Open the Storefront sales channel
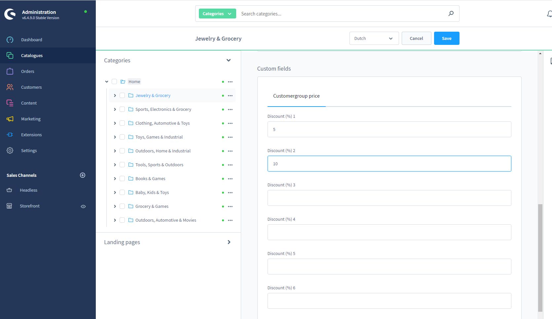This screenshot has width=552, height=319. [x=29, y=206]
